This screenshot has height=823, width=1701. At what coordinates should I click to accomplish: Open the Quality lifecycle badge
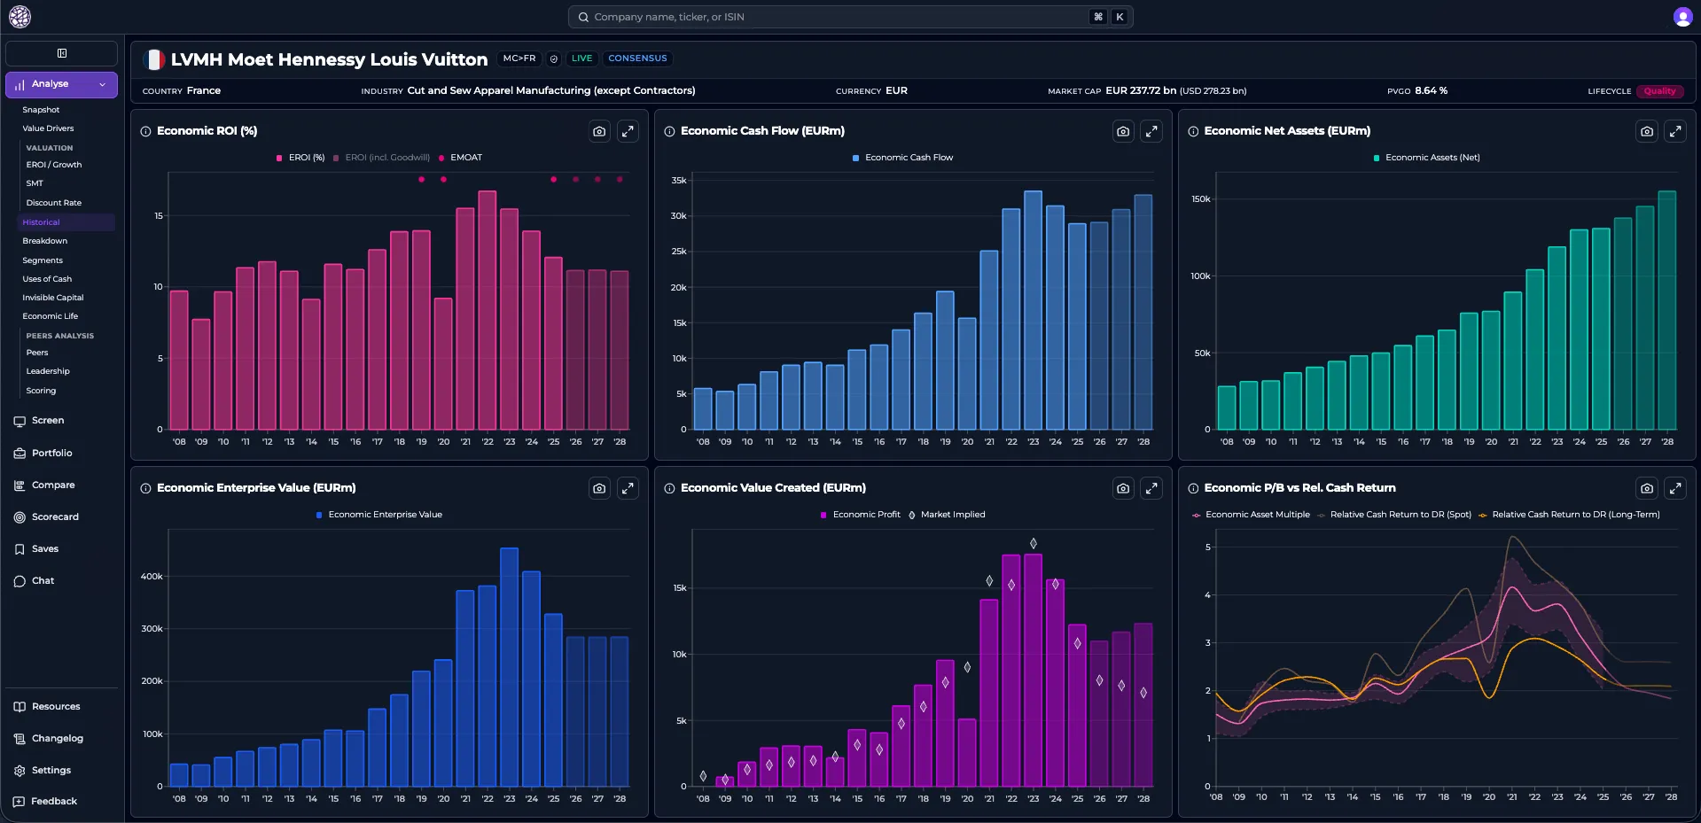click(1659, 91)
